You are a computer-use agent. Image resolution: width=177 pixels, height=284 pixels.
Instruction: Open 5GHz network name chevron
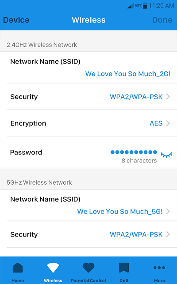click(x=168, y=211)
